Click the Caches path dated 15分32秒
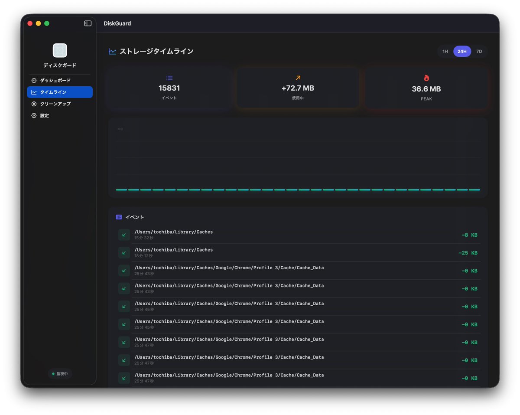 (174, 232)
